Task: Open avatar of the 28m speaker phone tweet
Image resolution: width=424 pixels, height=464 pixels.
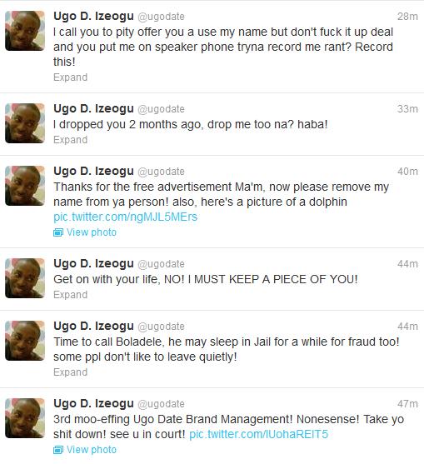Action: [25, 31]
